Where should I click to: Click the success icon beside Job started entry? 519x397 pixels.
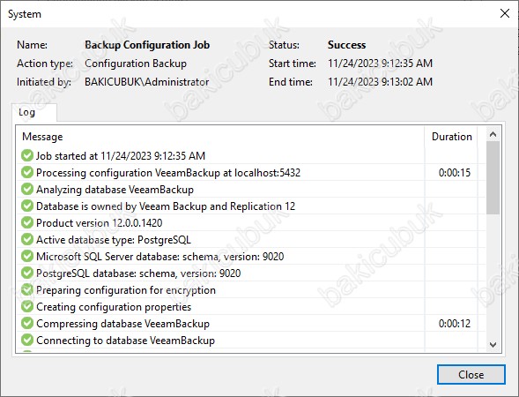coord(27,155)
